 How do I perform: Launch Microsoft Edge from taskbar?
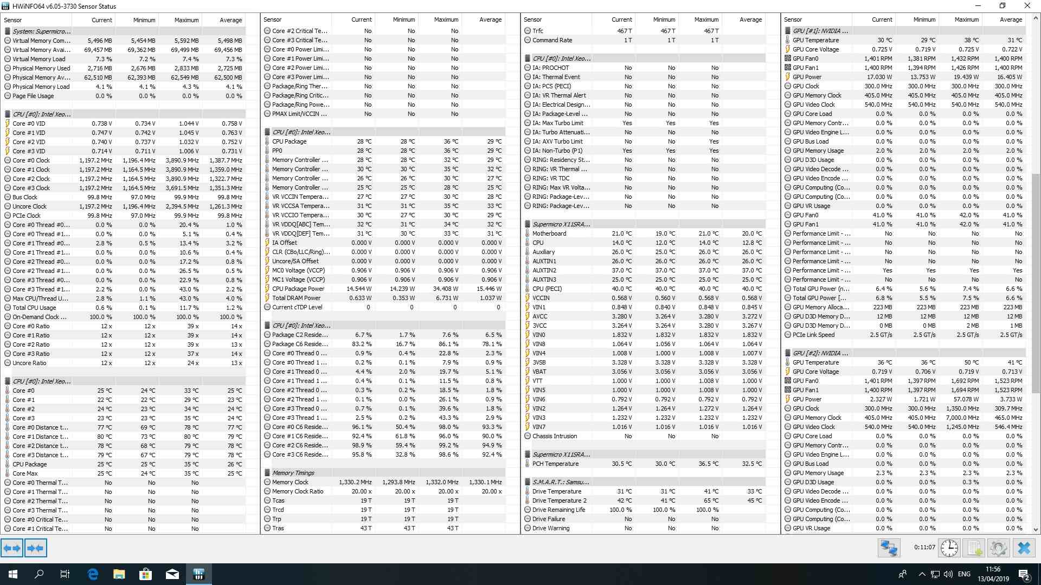[93, 574]
